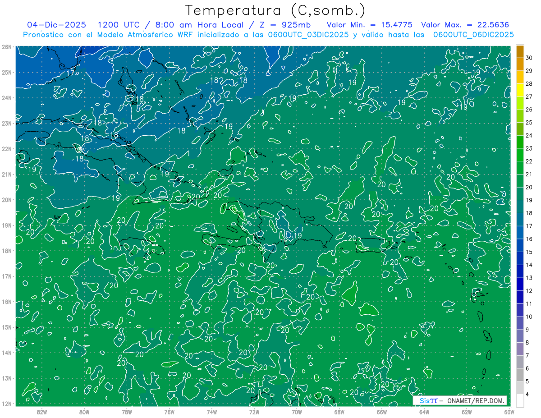Click the "24N" latitude axis label

[x=7, y=98]
